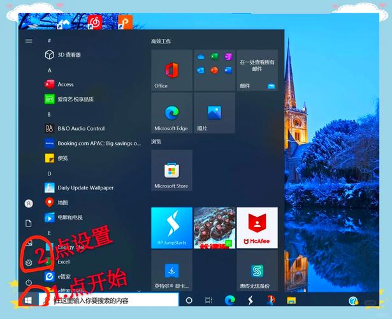The image size is (392, 319).
Task: Launch Edge from the taskbar
Action: pos(229,300)
